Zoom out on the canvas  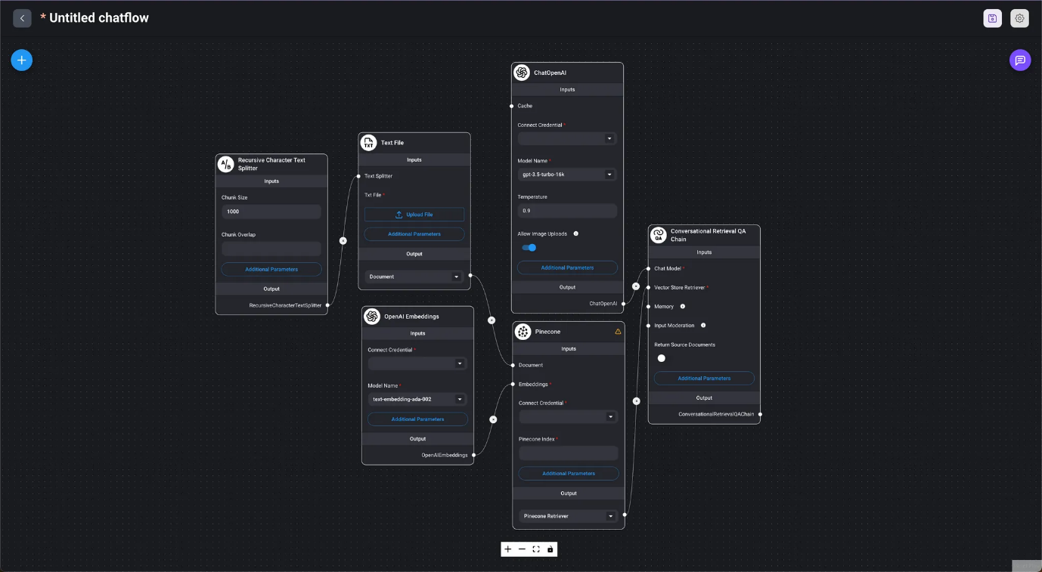click(x=522, y=549)
